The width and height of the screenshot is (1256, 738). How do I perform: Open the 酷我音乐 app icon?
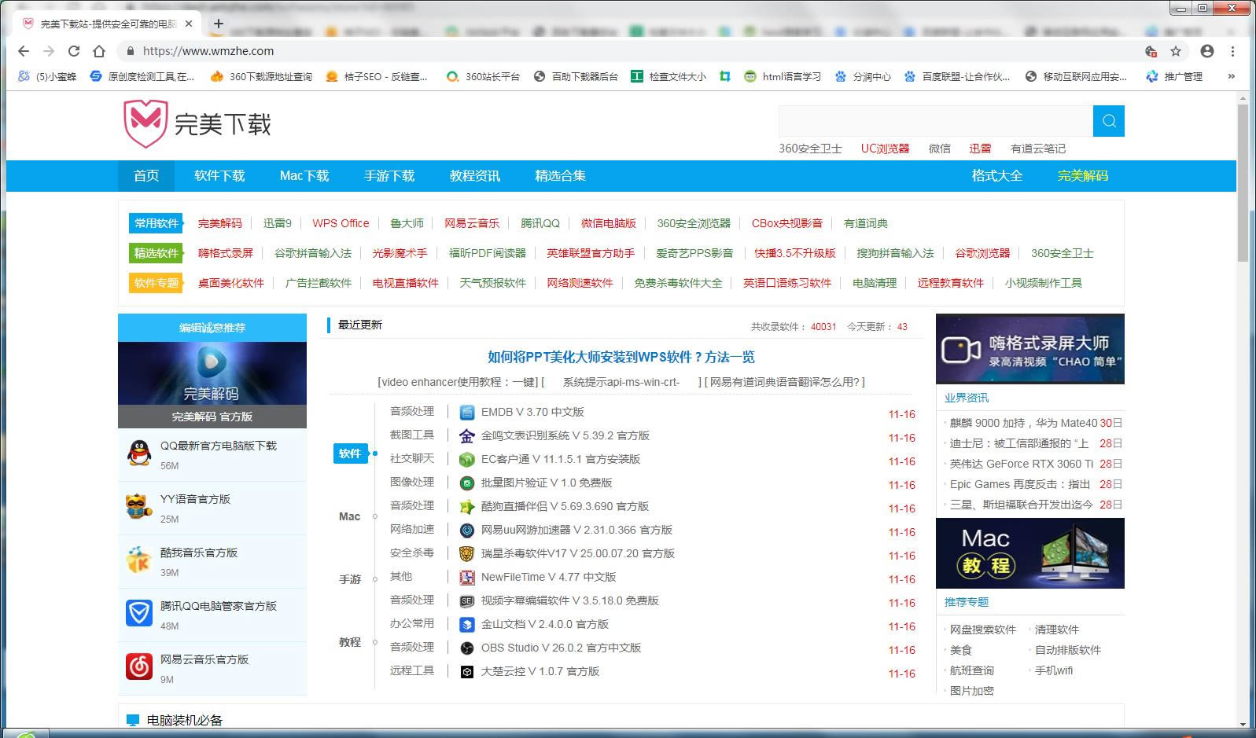click(139, 560)
